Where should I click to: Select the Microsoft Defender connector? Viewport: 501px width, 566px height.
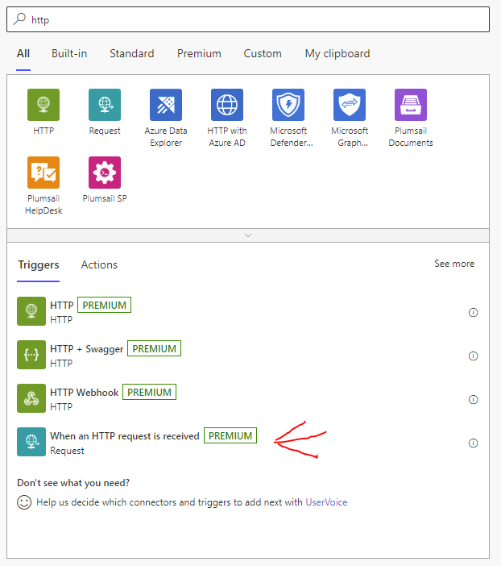click(x=288, y=105)
